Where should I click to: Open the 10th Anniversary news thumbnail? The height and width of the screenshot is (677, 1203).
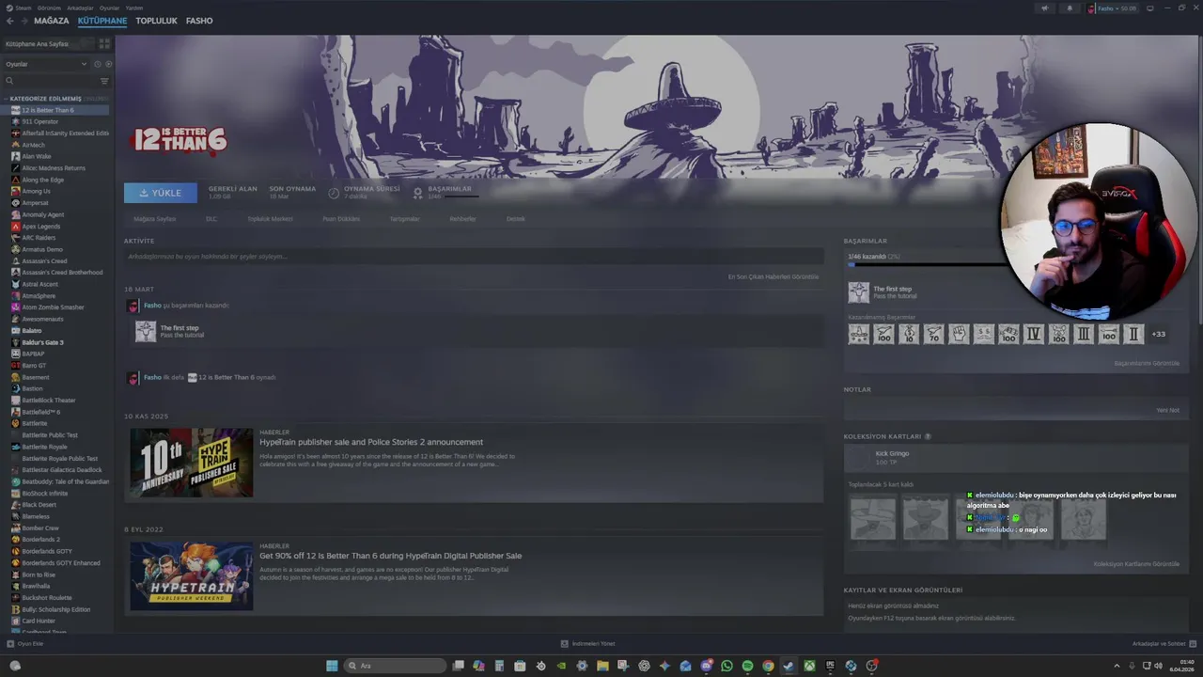[192, 463]
